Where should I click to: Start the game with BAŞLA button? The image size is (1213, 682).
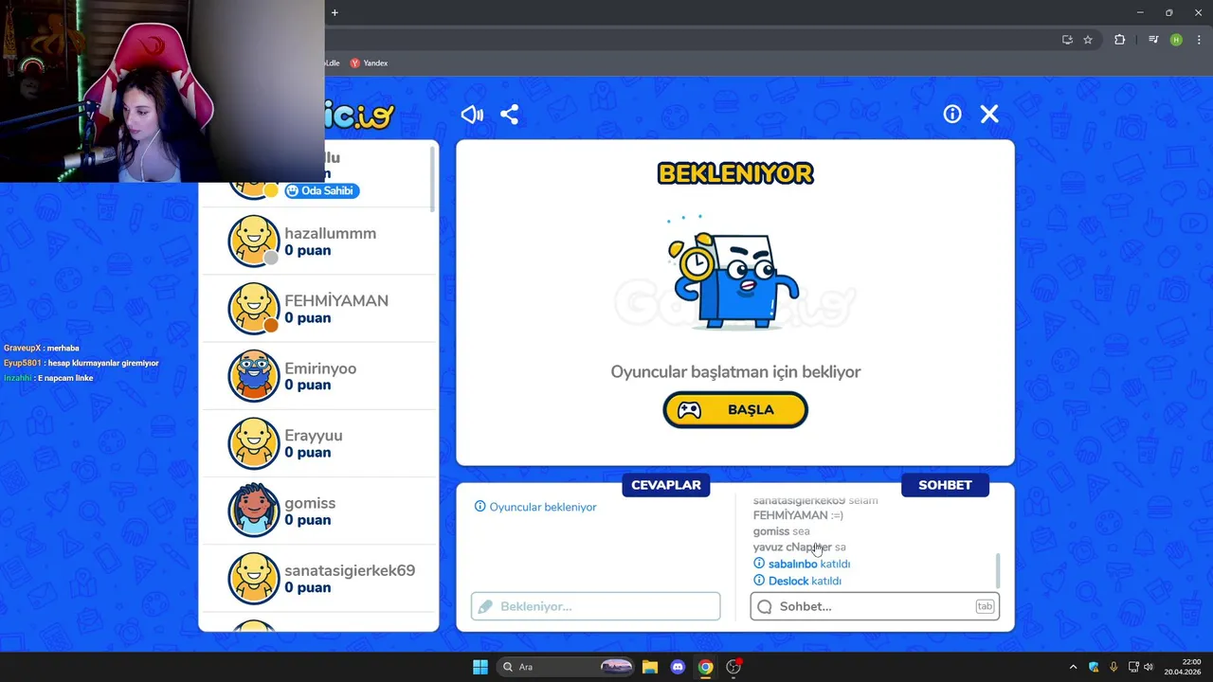735,410
